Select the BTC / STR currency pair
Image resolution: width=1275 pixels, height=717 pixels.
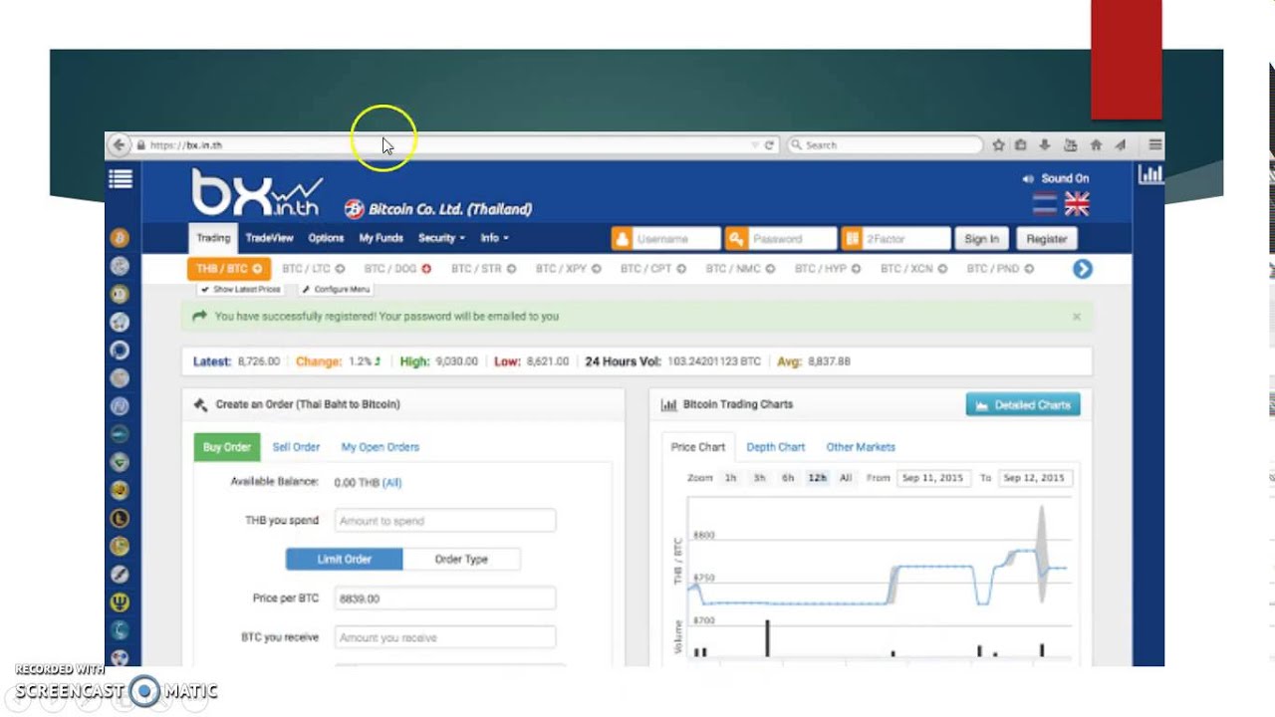click(483, 269)
